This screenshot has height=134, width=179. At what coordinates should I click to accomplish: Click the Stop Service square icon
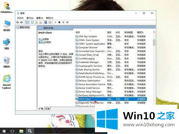click(59, 22)
